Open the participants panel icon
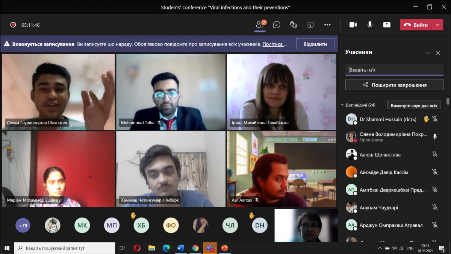Viewport: 451px width, 254px height. (x=260, y=25)
